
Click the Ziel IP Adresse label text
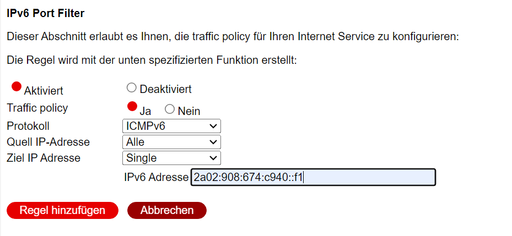[x=44, y=158]
